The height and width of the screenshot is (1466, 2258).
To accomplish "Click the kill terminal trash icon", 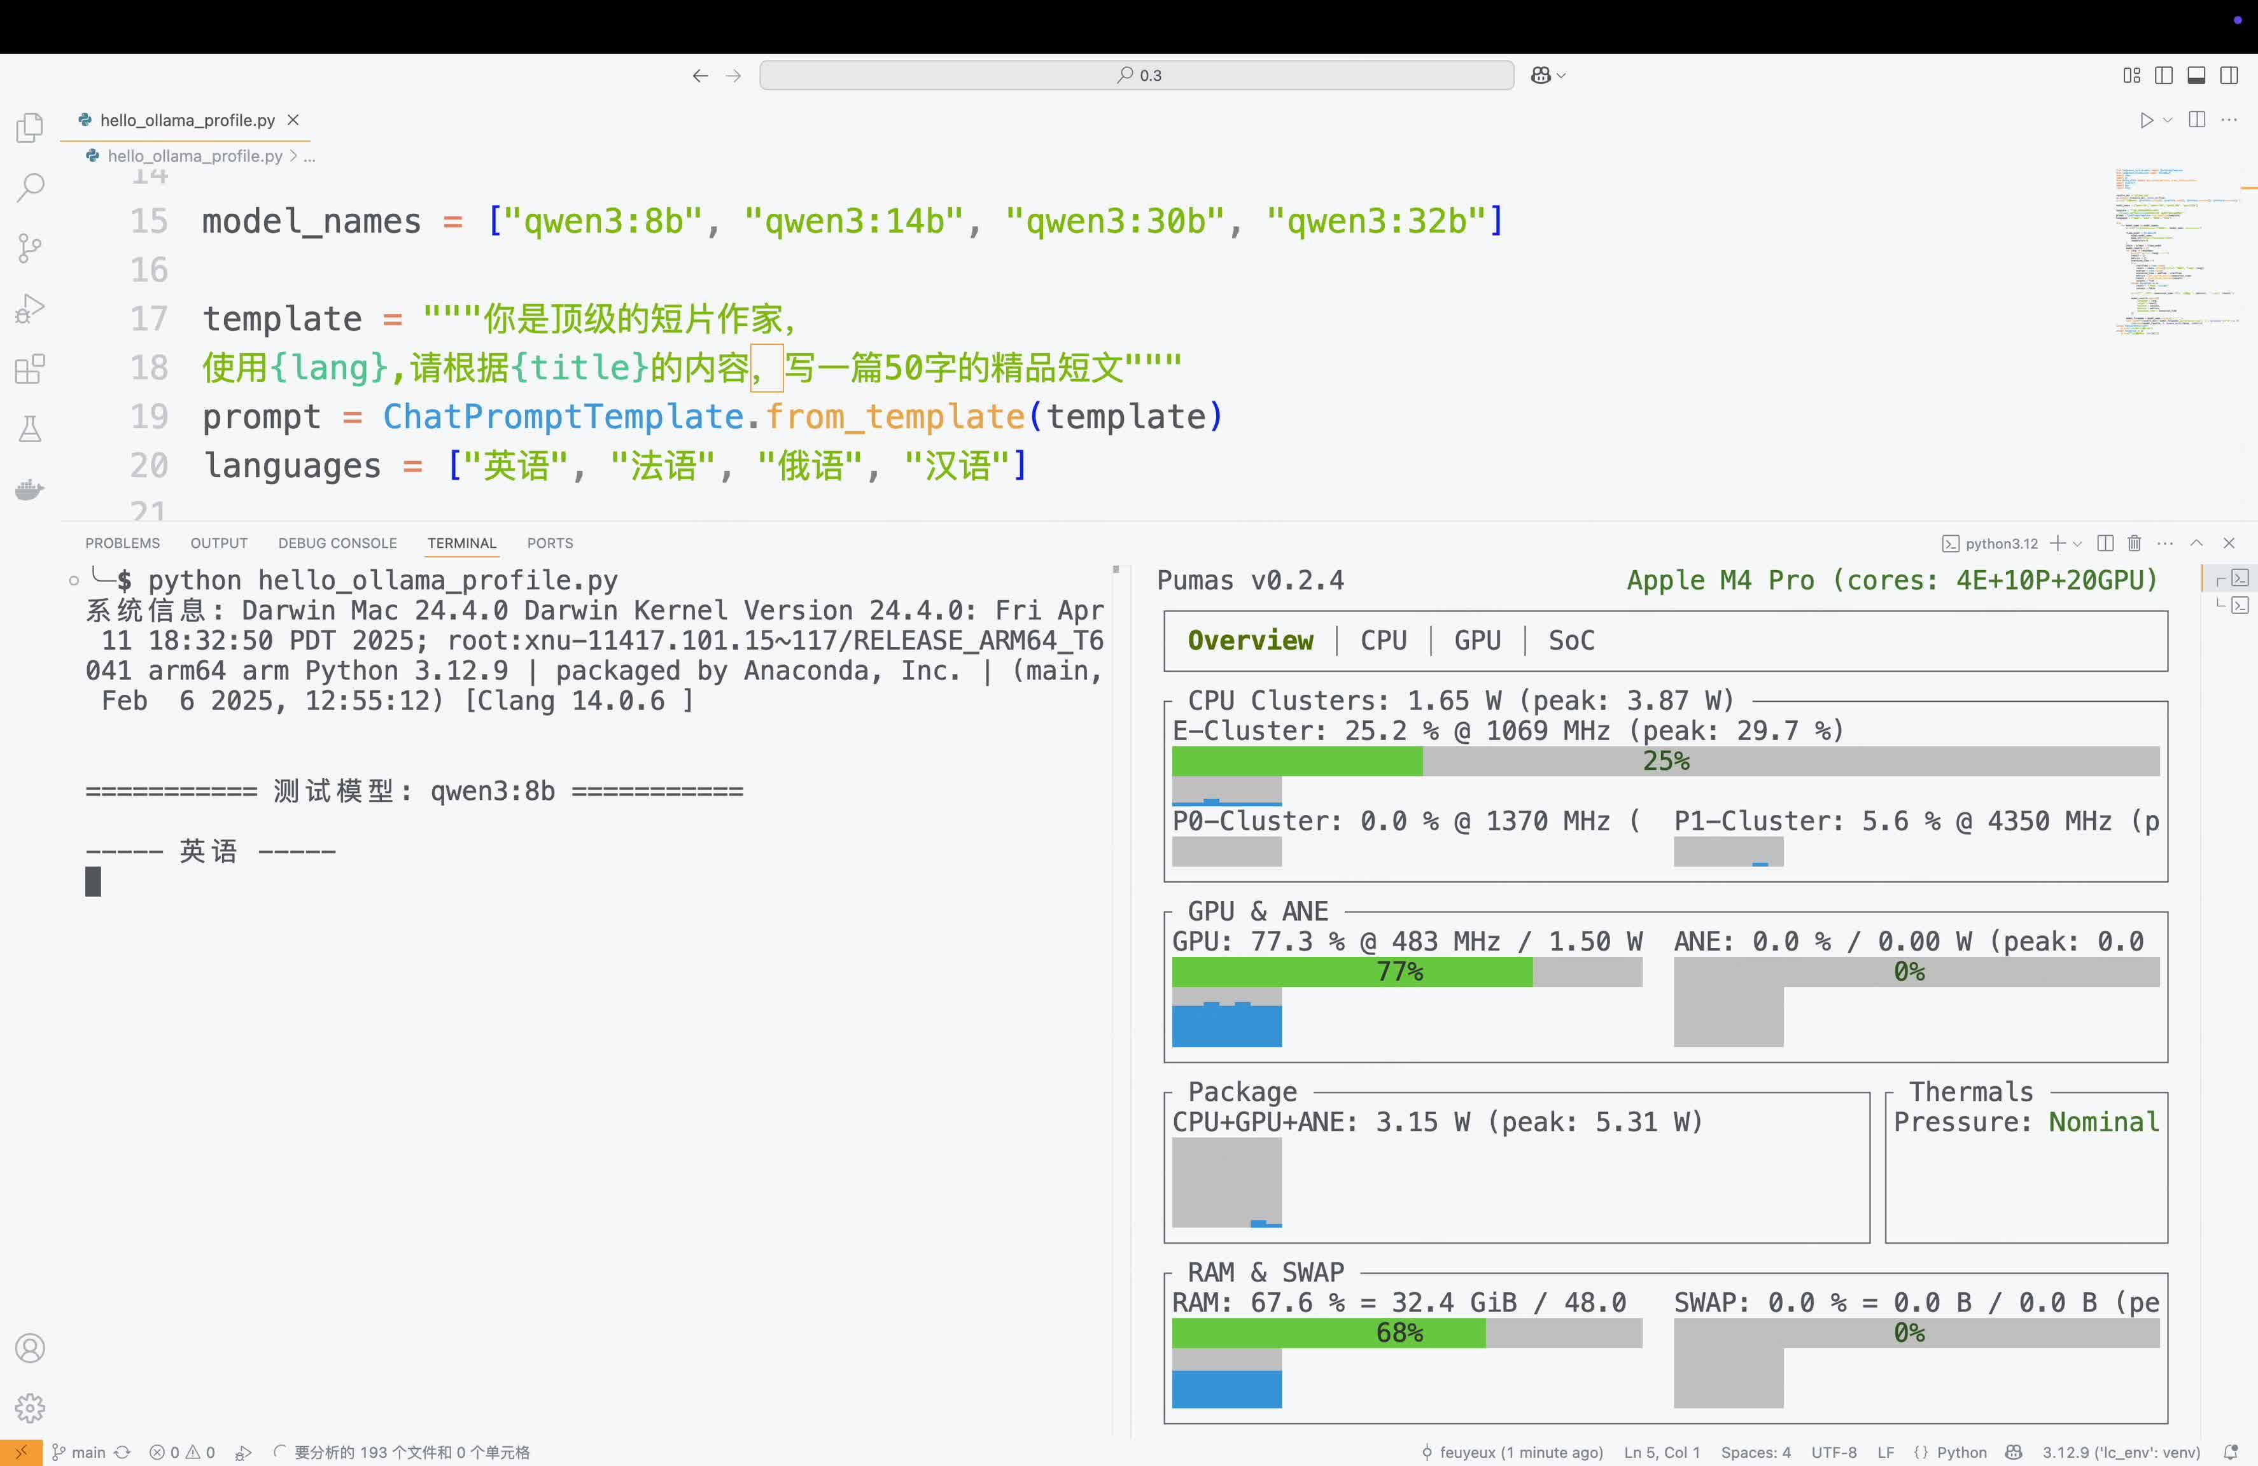I will [2134, 543].
